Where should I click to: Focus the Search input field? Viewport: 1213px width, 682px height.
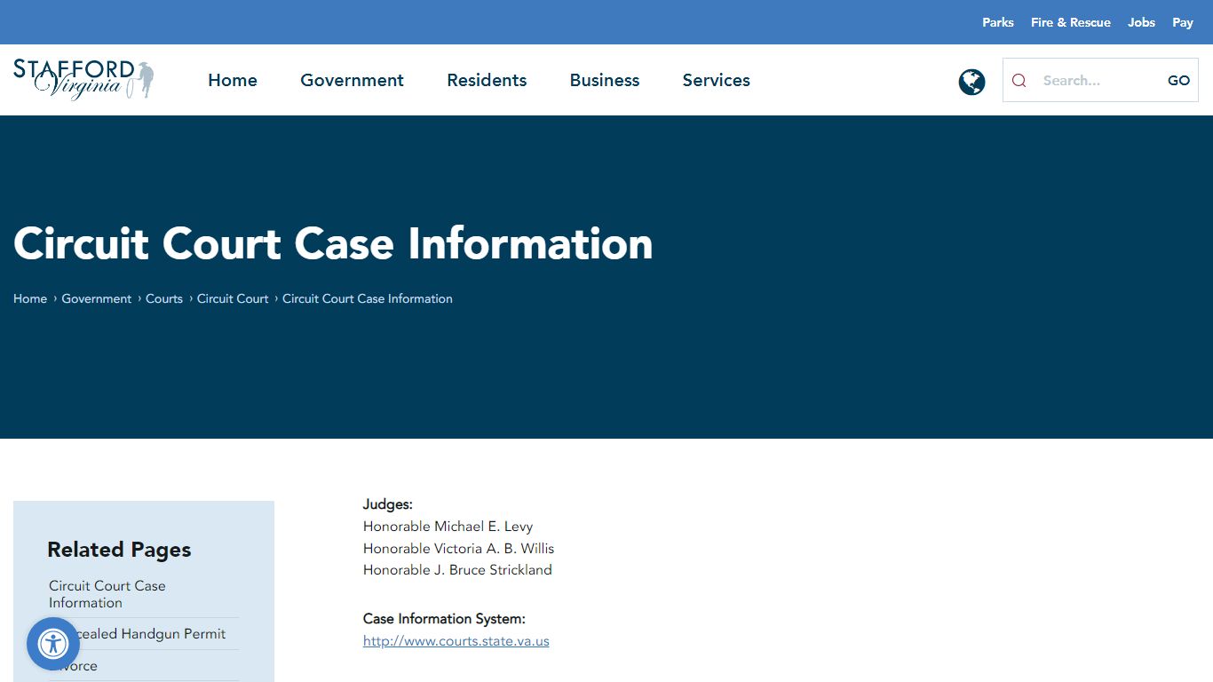1098,81
